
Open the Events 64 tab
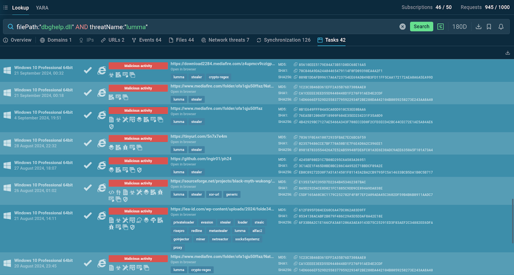click(147, 40)
